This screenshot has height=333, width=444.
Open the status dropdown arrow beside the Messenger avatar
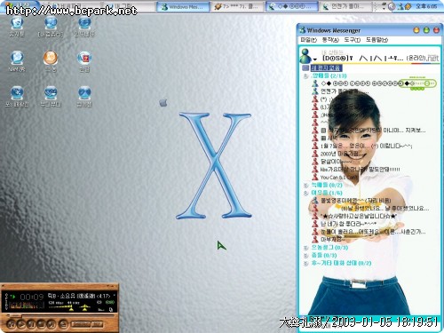tap(315, 59)
